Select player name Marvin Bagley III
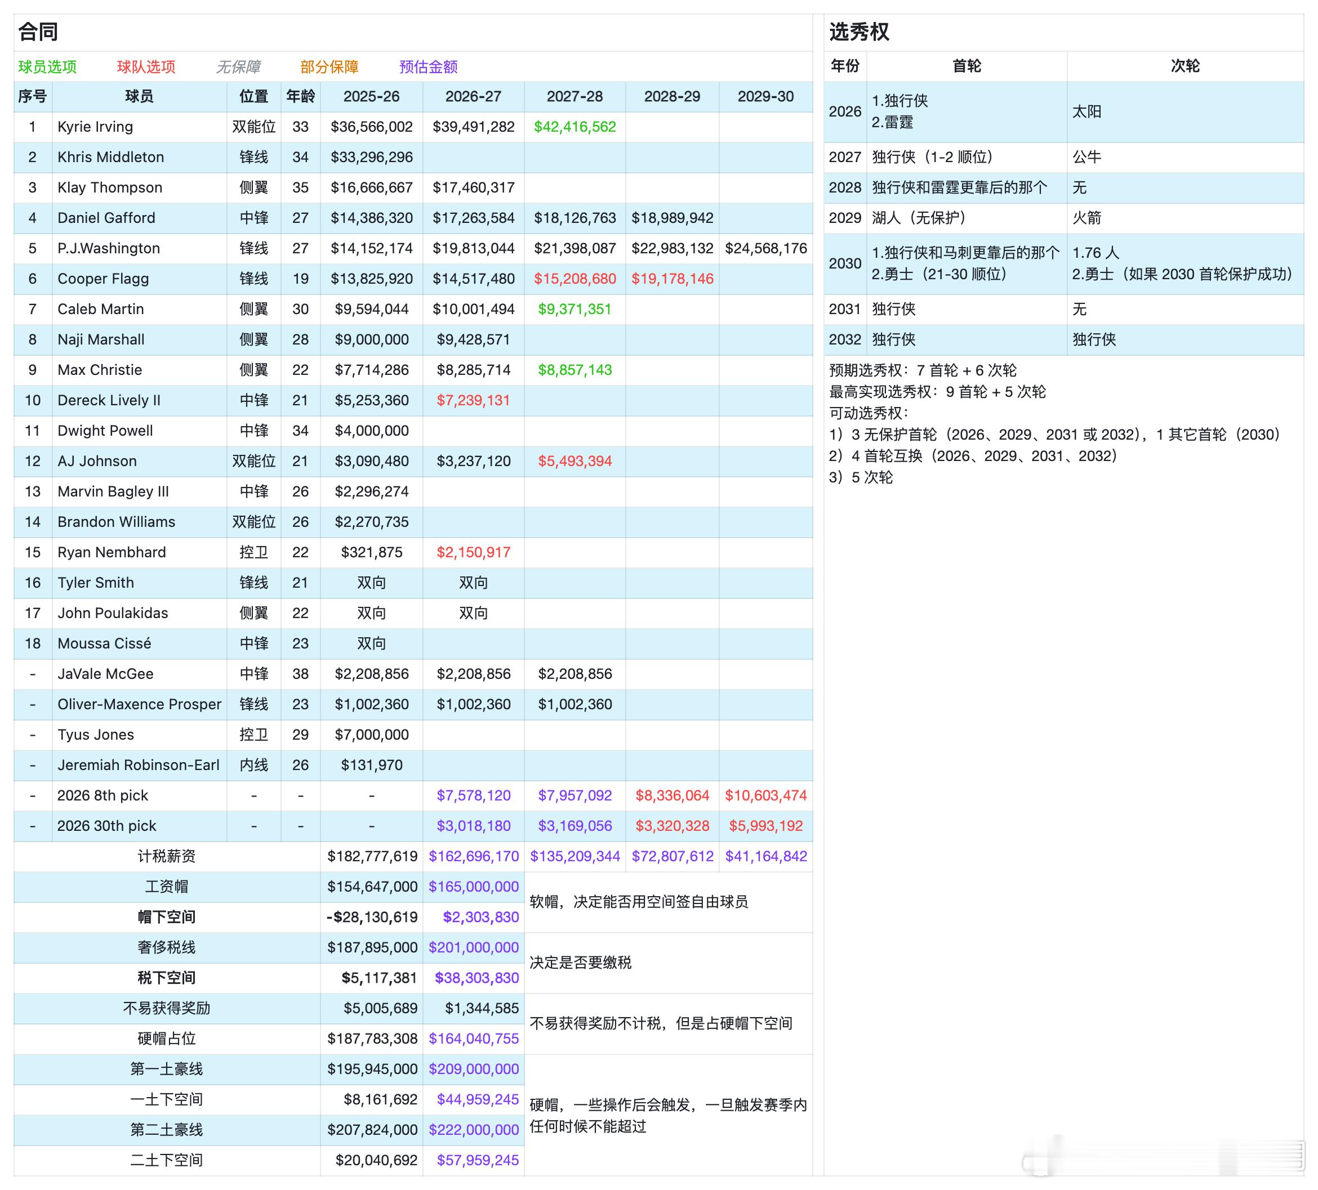 click(113, 491)
